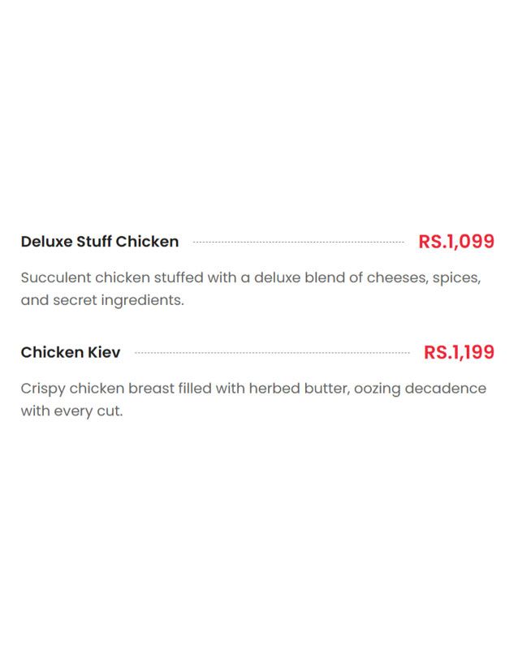Click the 'Crispy chicken breast filled' description line
The image size is (518, 649).
pyautogui.click(x=253, y=389)
